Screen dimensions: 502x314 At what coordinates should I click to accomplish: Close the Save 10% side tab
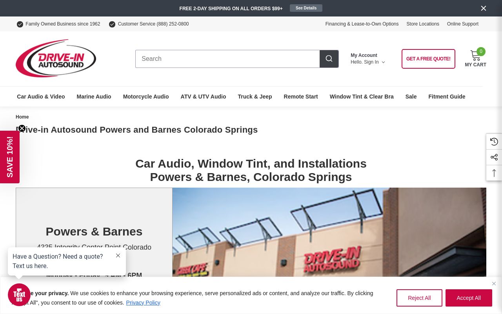tap(22, 128)
